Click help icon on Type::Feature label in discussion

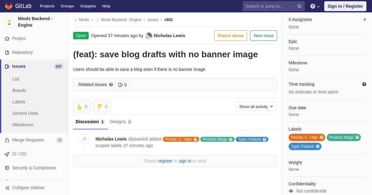pyautogui.click(x=264, y=139)
